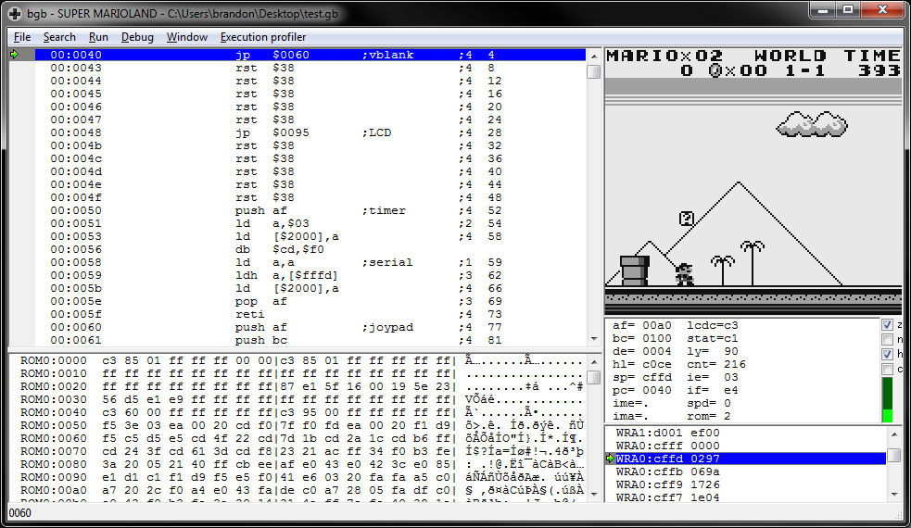Image resolution: width=911 pixels, height=528 pixels.
Task: Click disassembly scrollbar down arrow
Action: pyautogui.click(x=594, y=339)
